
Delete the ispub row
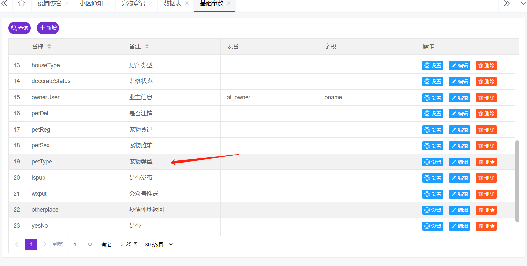486,178
